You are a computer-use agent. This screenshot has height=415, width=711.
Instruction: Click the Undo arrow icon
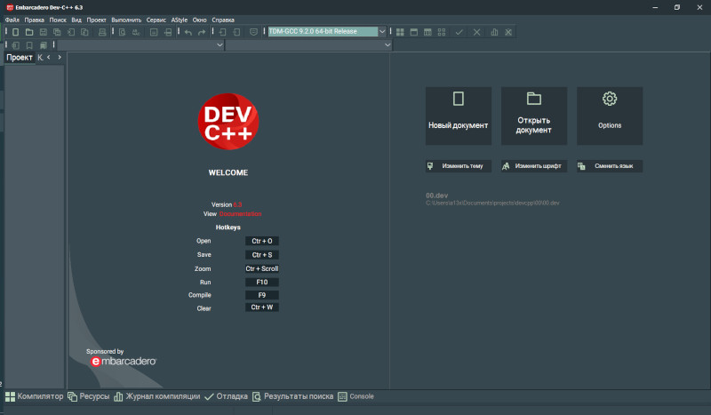[x=188, y=32]
